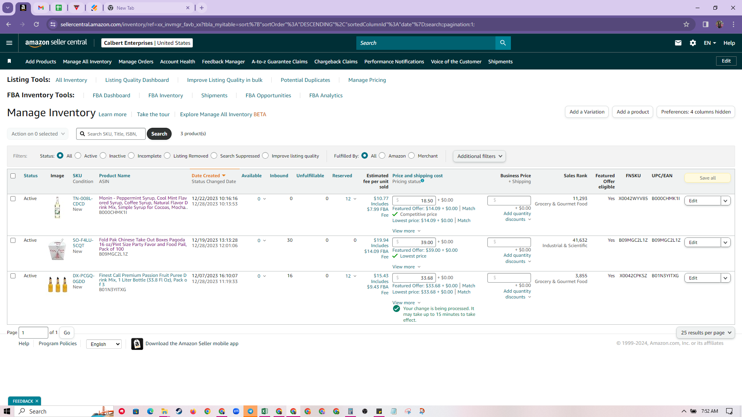Click the search magnifier button in header
The width and height of the screenshot is (742, 417).
(x=503, y=43)
